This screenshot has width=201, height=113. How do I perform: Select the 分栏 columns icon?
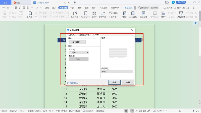pyautogui.click(x=94, y=13)
